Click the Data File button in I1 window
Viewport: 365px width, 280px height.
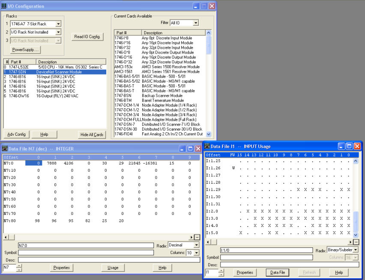coord(278,272)
